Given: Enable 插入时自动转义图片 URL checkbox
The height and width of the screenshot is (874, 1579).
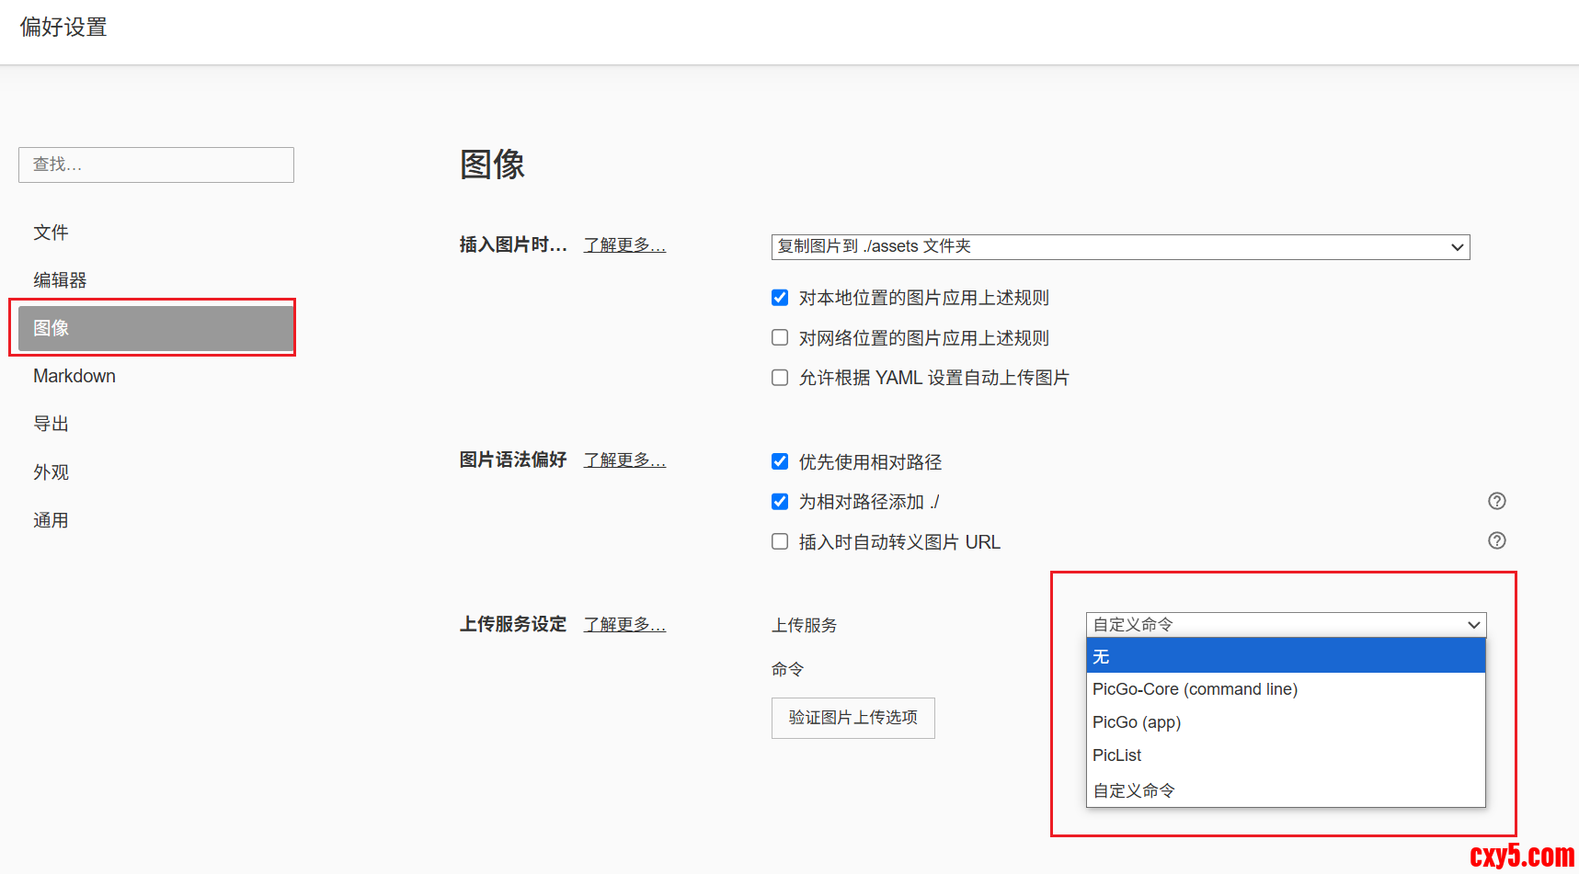Looking at the screenshot, I should coord(780,541).
